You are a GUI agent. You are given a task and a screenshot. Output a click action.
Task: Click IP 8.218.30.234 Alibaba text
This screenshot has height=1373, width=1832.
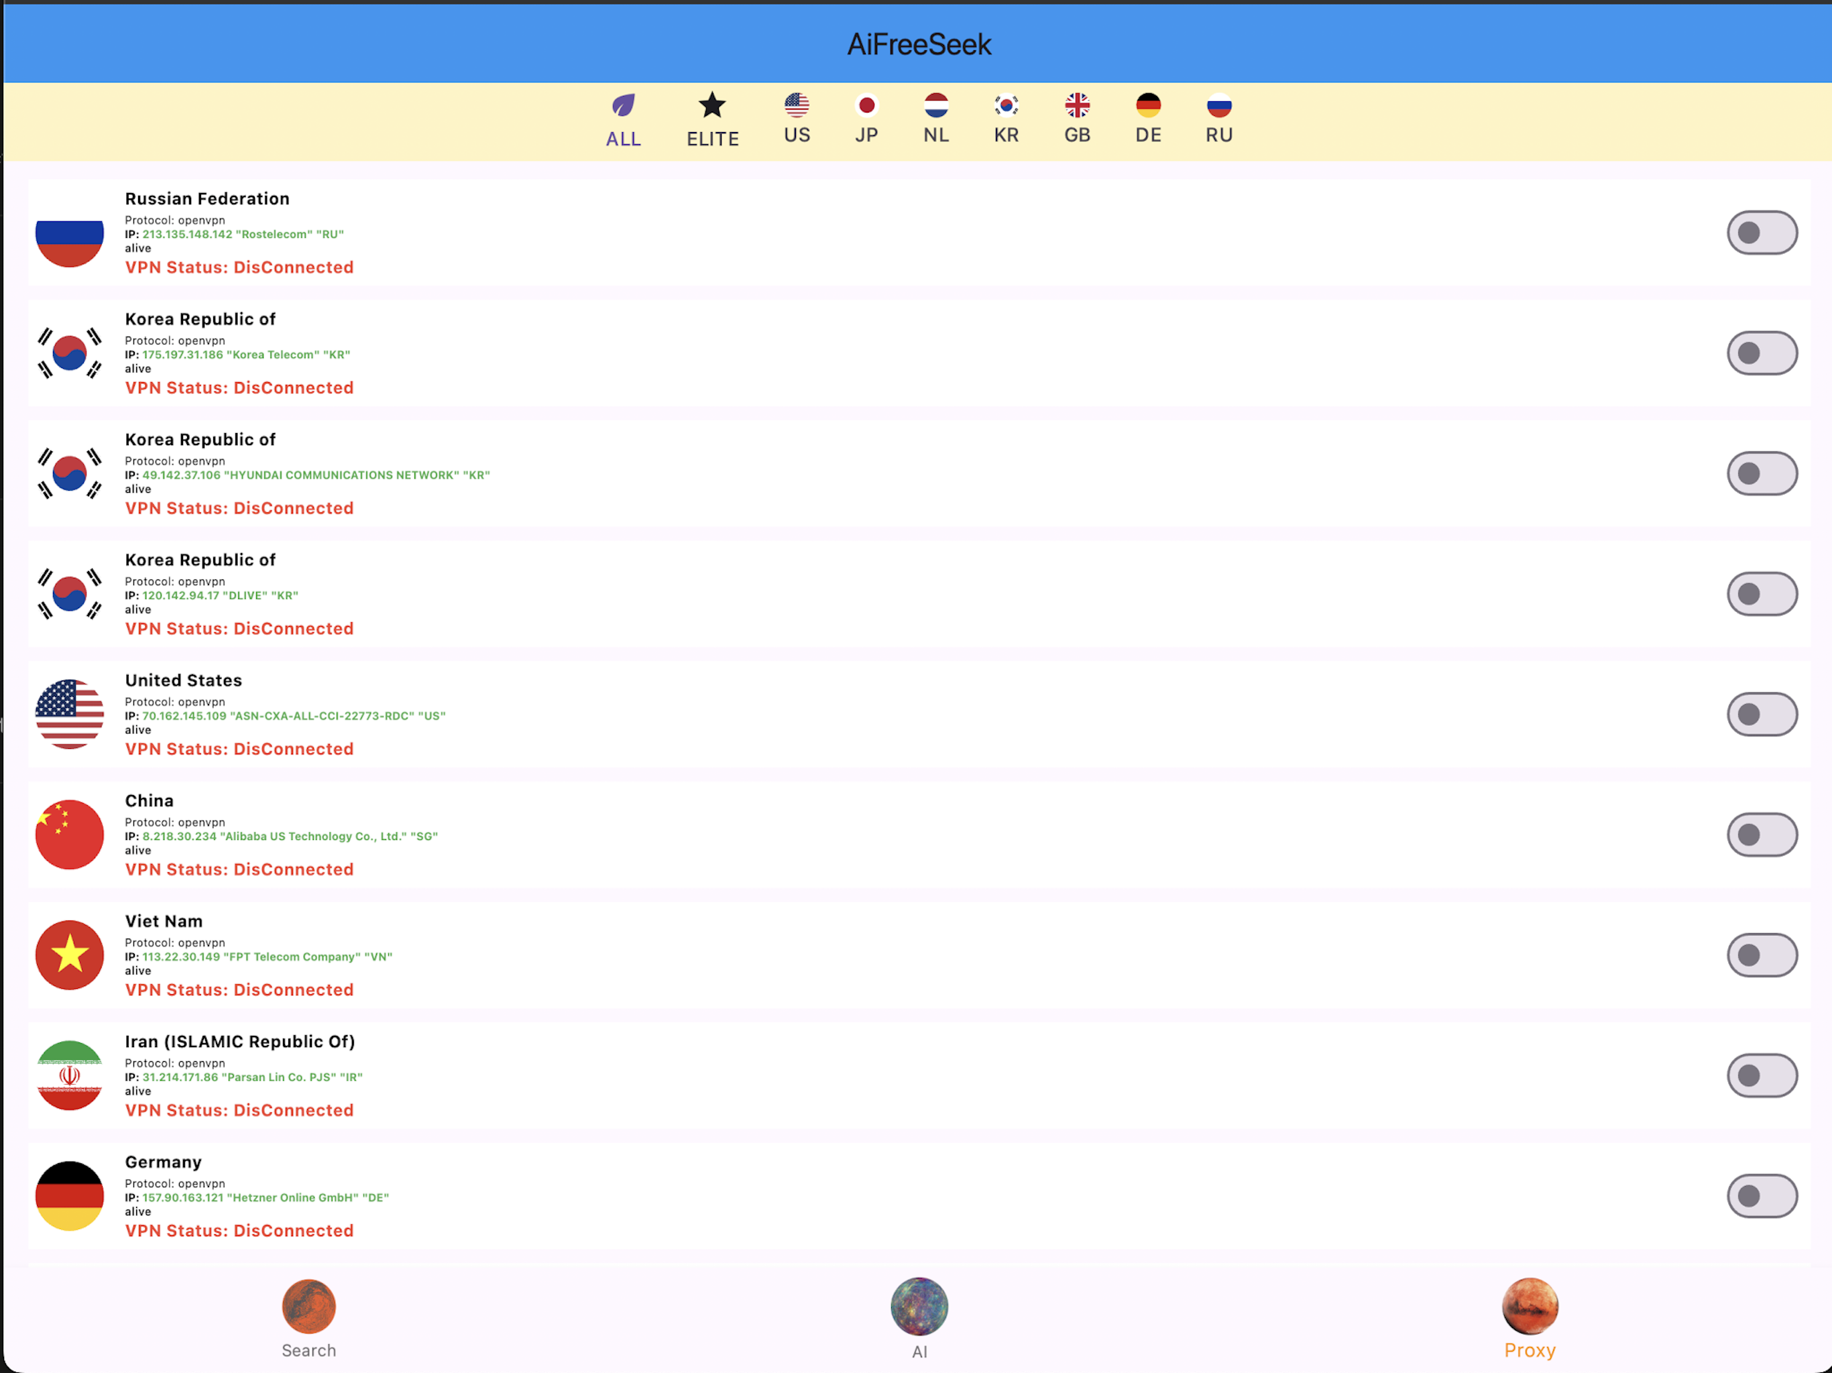click(x=282, y=837)
